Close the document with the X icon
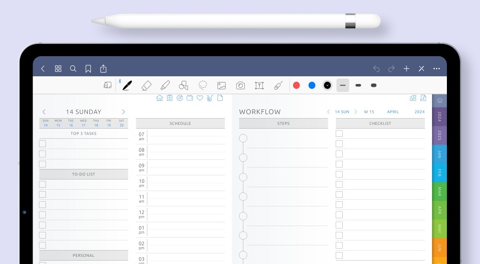 [x=421, y=69]
